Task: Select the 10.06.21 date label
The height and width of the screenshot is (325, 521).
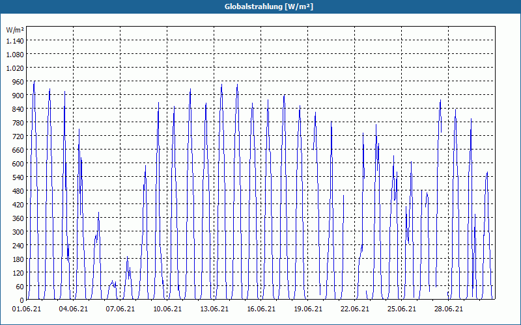Action: (x=167, y=309)
